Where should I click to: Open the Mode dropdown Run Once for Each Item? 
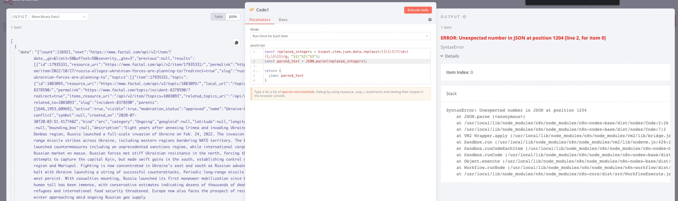[340, 36]
